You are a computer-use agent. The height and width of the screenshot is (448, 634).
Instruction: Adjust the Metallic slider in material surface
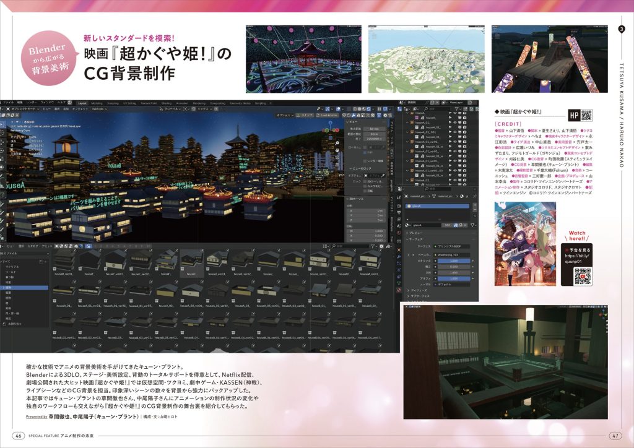pyautogui.click(x=454, y=261)
